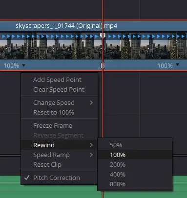Select the top speed point handle
187x198 pixels.
103,36
